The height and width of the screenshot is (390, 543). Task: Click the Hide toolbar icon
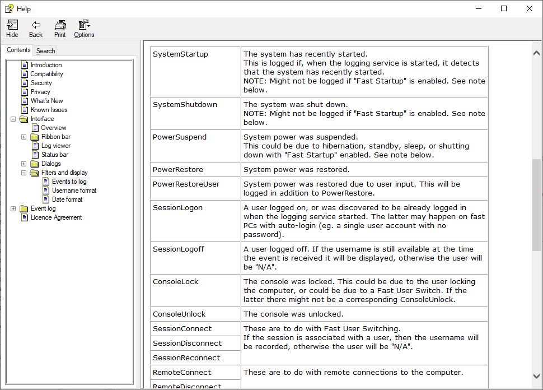[12, 25]
